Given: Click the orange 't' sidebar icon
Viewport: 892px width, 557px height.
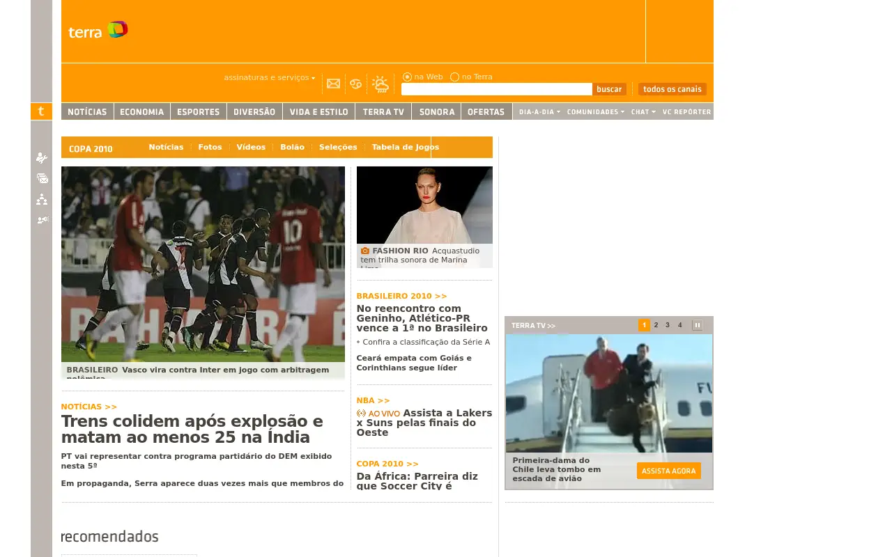Looking at the screenshot, I should click(x=41, y=111).
